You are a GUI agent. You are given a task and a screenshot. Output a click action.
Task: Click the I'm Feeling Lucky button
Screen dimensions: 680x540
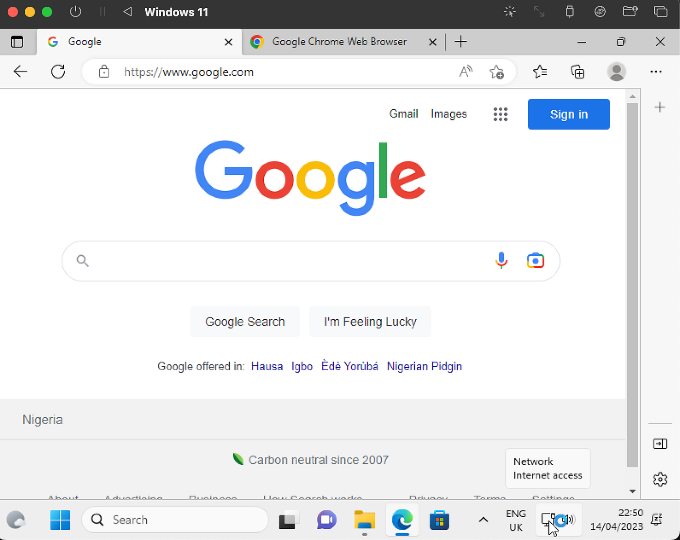coord(370,322)
